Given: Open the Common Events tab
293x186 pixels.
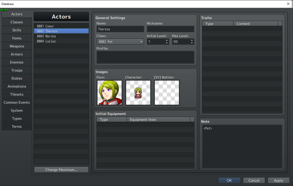Looking at the screenshot, I should click(x=17, y=102).
